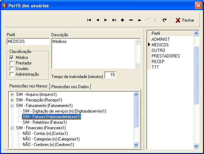Collapse the Financeiro tree node
Image resolution: width=204 pixels, height=154 pixels.
pyautogui.click(x=12, y=128)
